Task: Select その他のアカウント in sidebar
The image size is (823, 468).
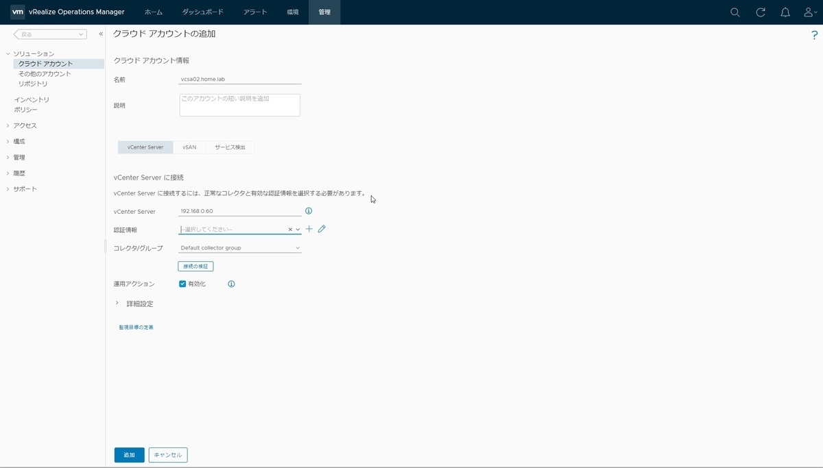Action: pyautogui.click(x=45, y=74)
